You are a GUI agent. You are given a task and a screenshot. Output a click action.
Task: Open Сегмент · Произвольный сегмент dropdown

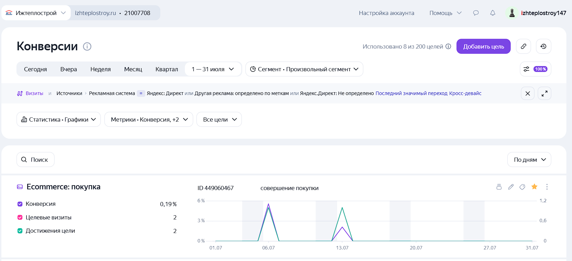tap(304, 69)
